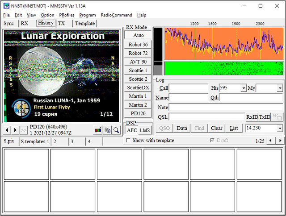The height and width of the screenshot is (216, 286).
Task: Click the orange spectrum display
Action: pyautogui.click(x=224, y=43)
